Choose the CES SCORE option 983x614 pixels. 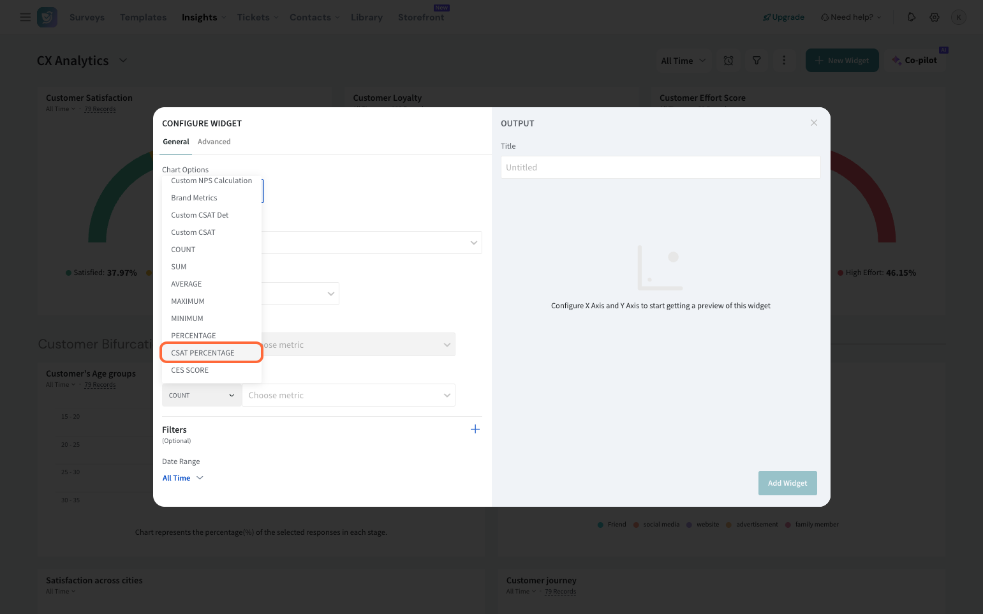pyautogui.click(x=190, y=370)
